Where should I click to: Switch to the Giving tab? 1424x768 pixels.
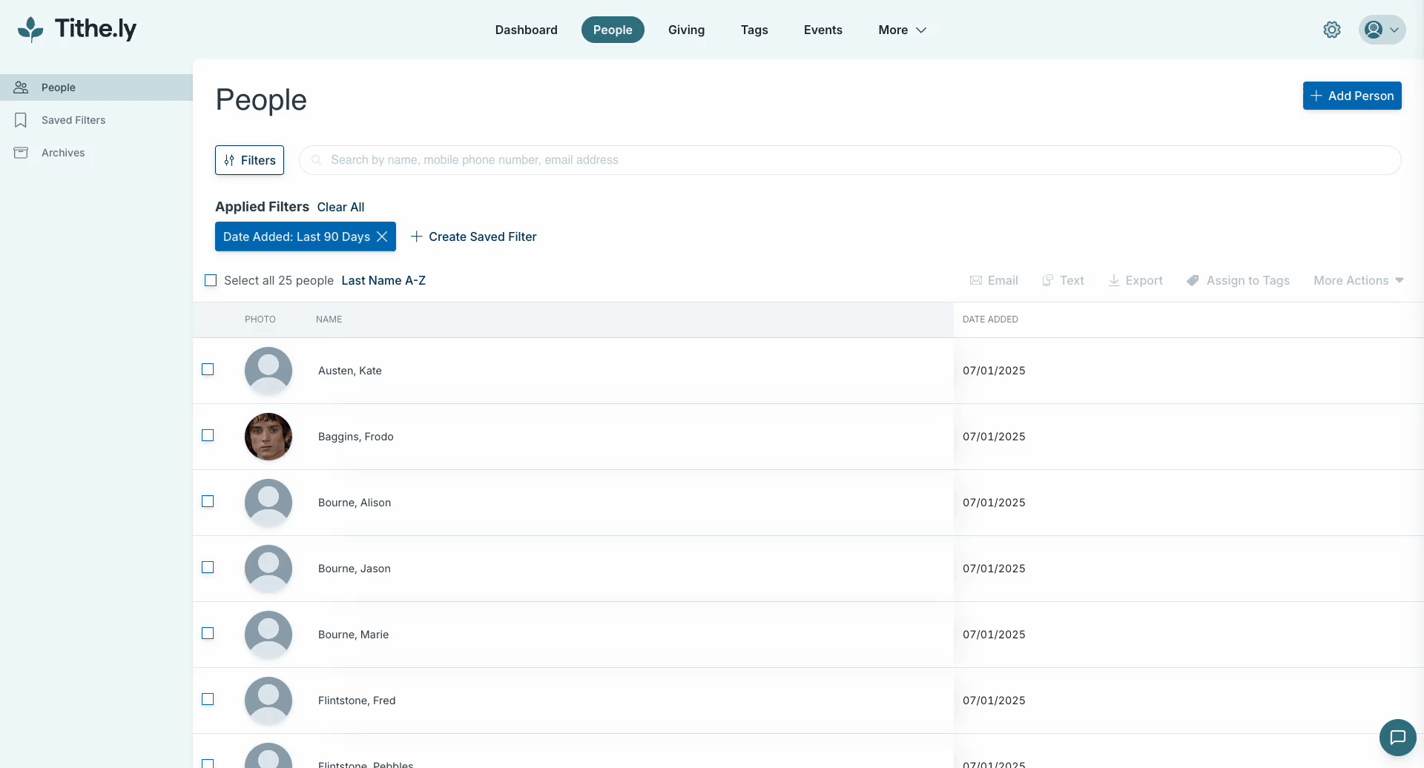pos(686,30)
